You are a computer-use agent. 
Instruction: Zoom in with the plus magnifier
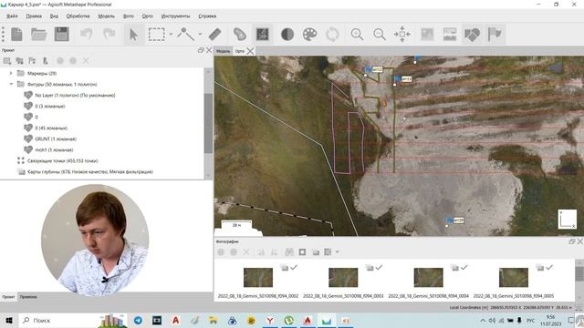point(357,35)
